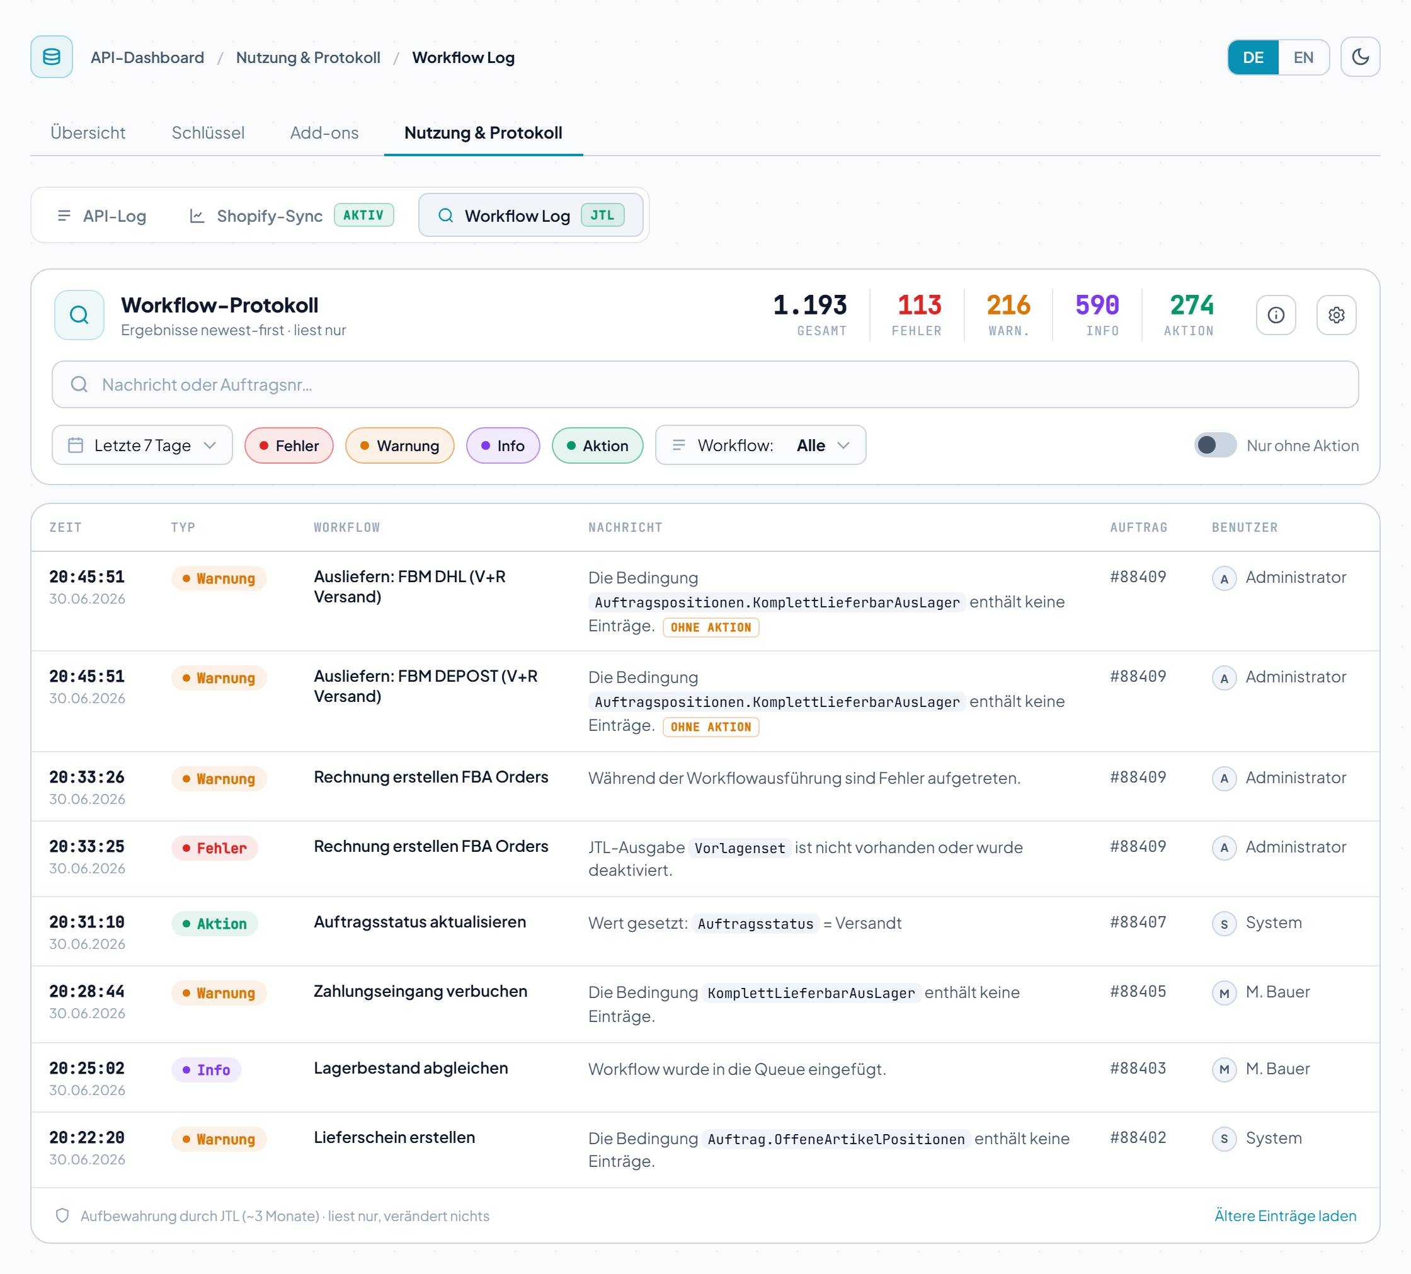Click the AKTIV badge on Shopify-Sync
The height and width of the screenshot is (1274, 1411).
pyautogui.click(x=364, y=215)
